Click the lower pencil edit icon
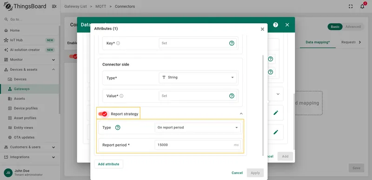Screen dimensions: 372x180 [276, 132]
